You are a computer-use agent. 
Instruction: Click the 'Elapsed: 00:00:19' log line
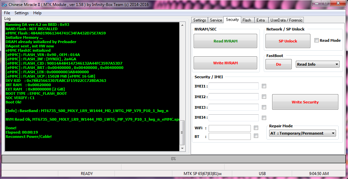click(x=22, y=132)
